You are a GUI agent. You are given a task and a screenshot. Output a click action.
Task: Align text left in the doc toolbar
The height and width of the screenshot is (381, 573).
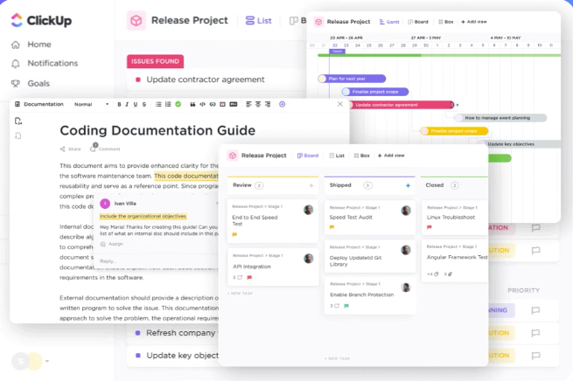[248, 104]
